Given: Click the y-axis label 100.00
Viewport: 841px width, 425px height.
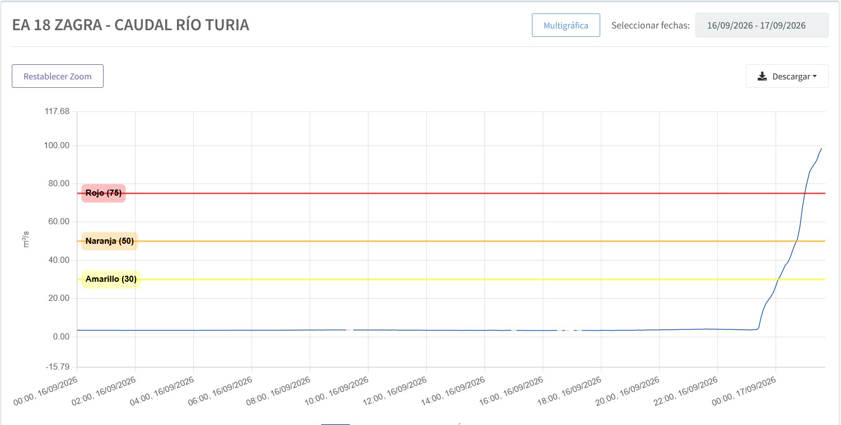Looking at the screenshot, I should pyautogui.click(x=57, y=146).
